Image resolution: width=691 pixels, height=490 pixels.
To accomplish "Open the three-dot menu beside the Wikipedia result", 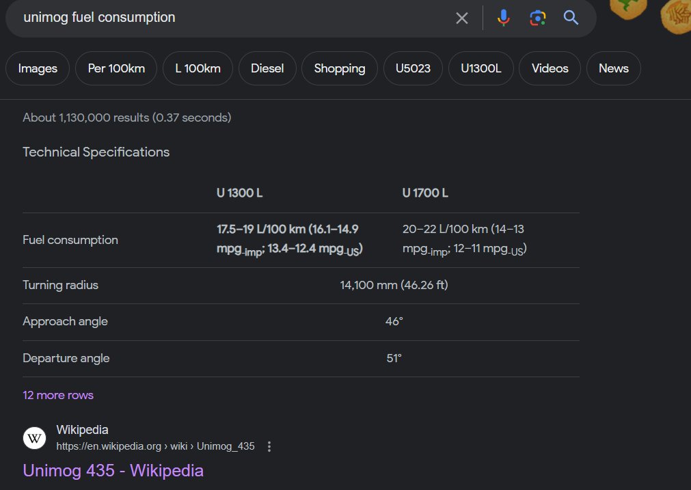I will pyautogui.click(x=269, y=447).
